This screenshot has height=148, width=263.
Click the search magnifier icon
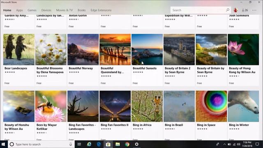pyautogui.click(x=228, y=10)
